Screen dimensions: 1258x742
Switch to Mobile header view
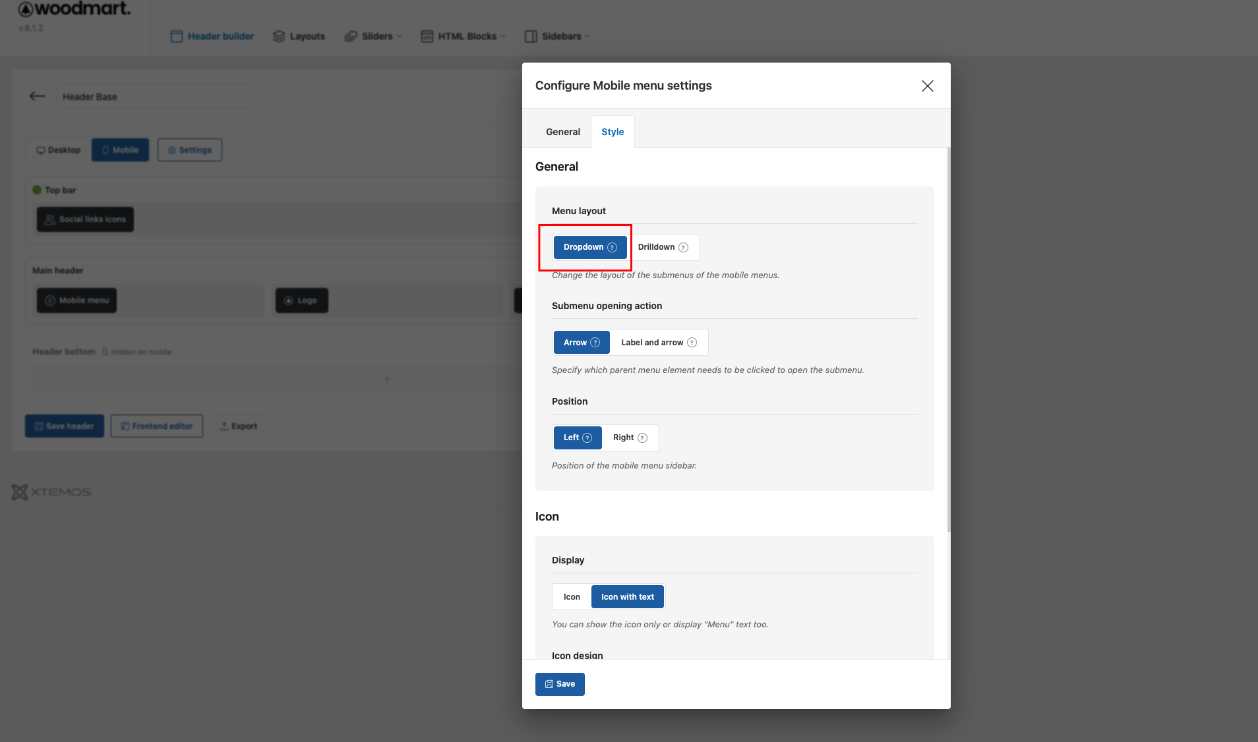(120, 150)
